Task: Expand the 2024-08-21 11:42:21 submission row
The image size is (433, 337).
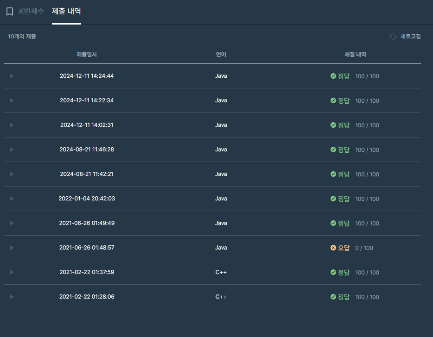Action: (12, 174)
